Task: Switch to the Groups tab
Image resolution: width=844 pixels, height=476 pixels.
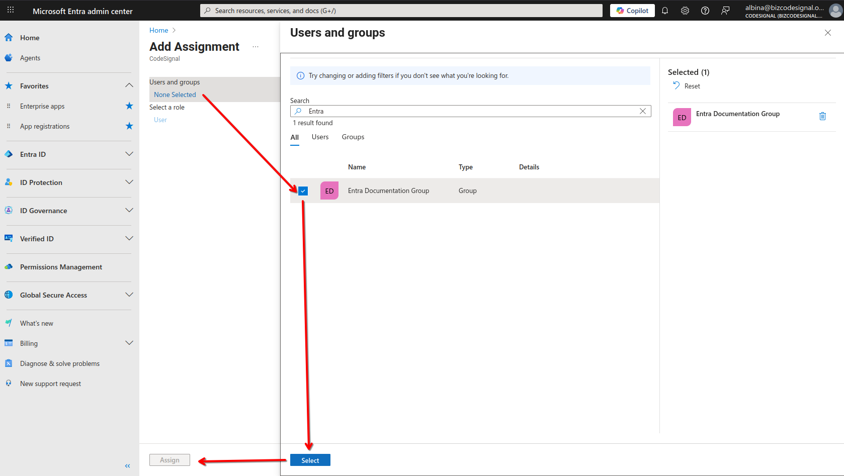Action: 353,137
